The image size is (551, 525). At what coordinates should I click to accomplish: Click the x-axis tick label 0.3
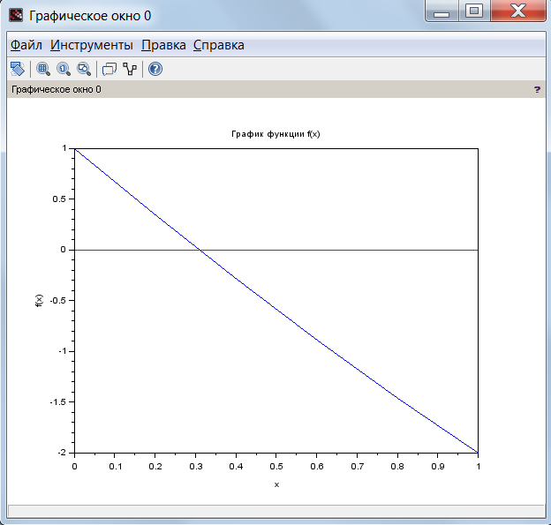pyautogui.click(x=196, y=467)
